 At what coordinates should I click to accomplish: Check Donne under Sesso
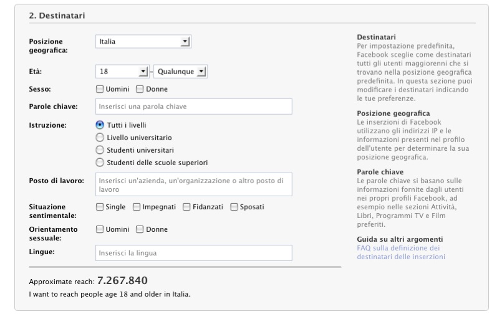click(x=140, y=89)
